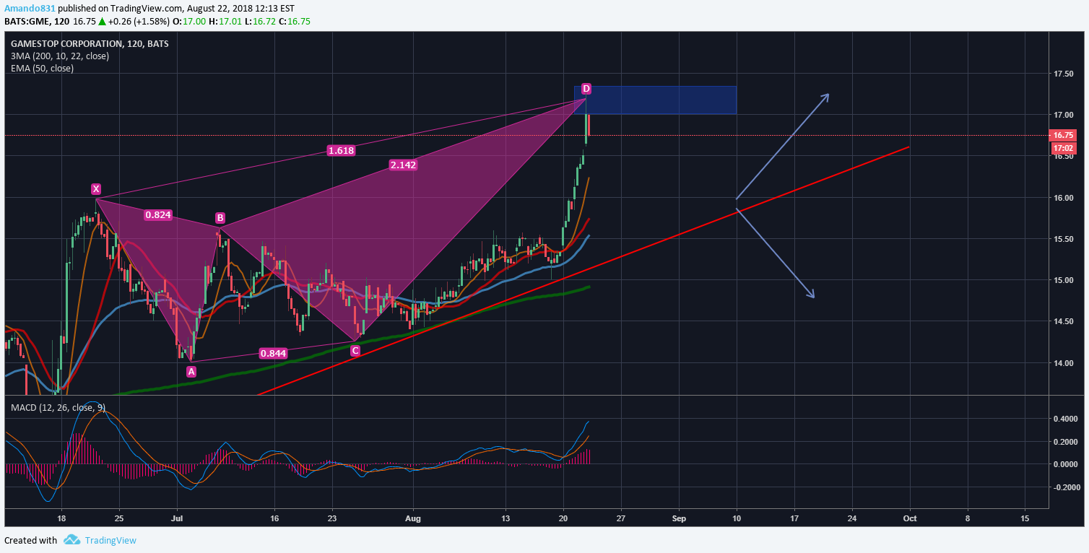1089x553 pixels.
Task: Select the EMA (50, close) indicator label
Action: point(42,68)
